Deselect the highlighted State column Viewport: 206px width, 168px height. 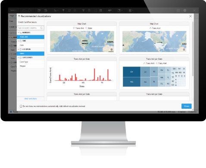31,54
